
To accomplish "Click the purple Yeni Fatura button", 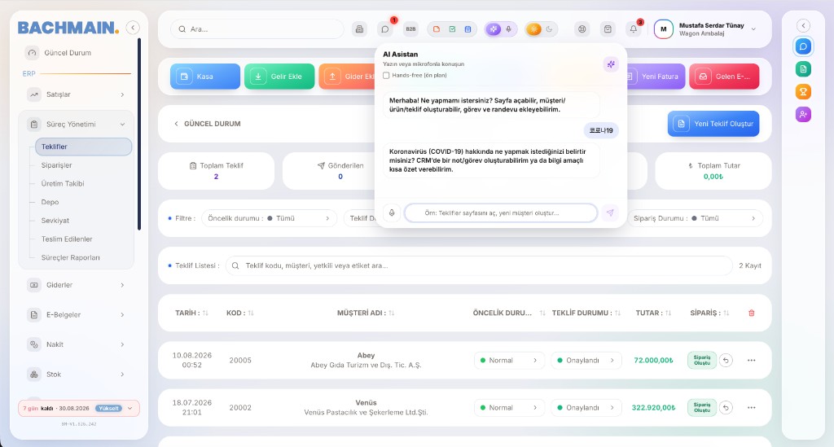I will [656, 77].
